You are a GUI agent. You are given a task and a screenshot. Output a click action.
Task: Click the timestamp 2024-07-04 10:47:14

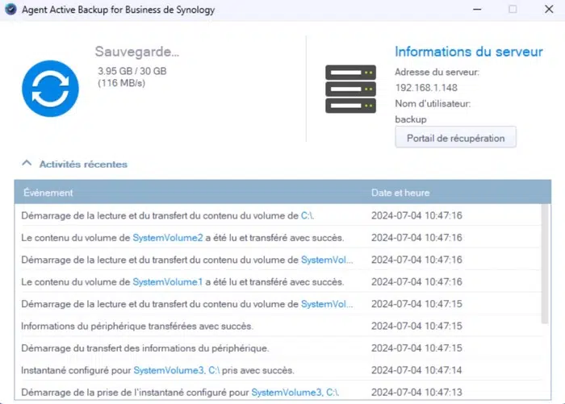click(x=416, y=370)
